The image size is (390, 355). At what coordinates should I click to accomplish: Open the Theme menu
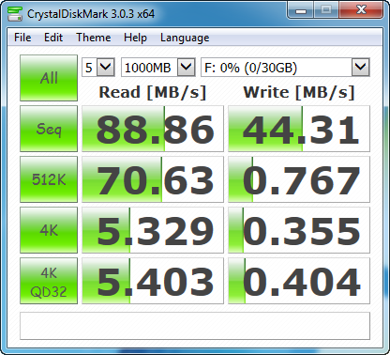tap(94, 38)
